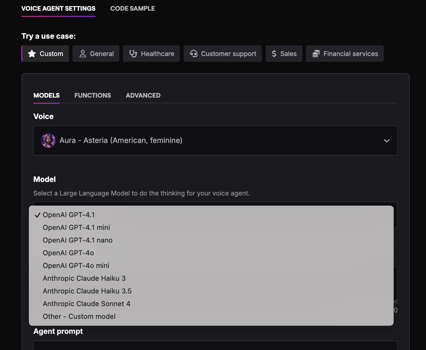Image resolution: width=426 pixels, height=350 pixels.
Task: Click the person icon on General
Action: (83, 54)
